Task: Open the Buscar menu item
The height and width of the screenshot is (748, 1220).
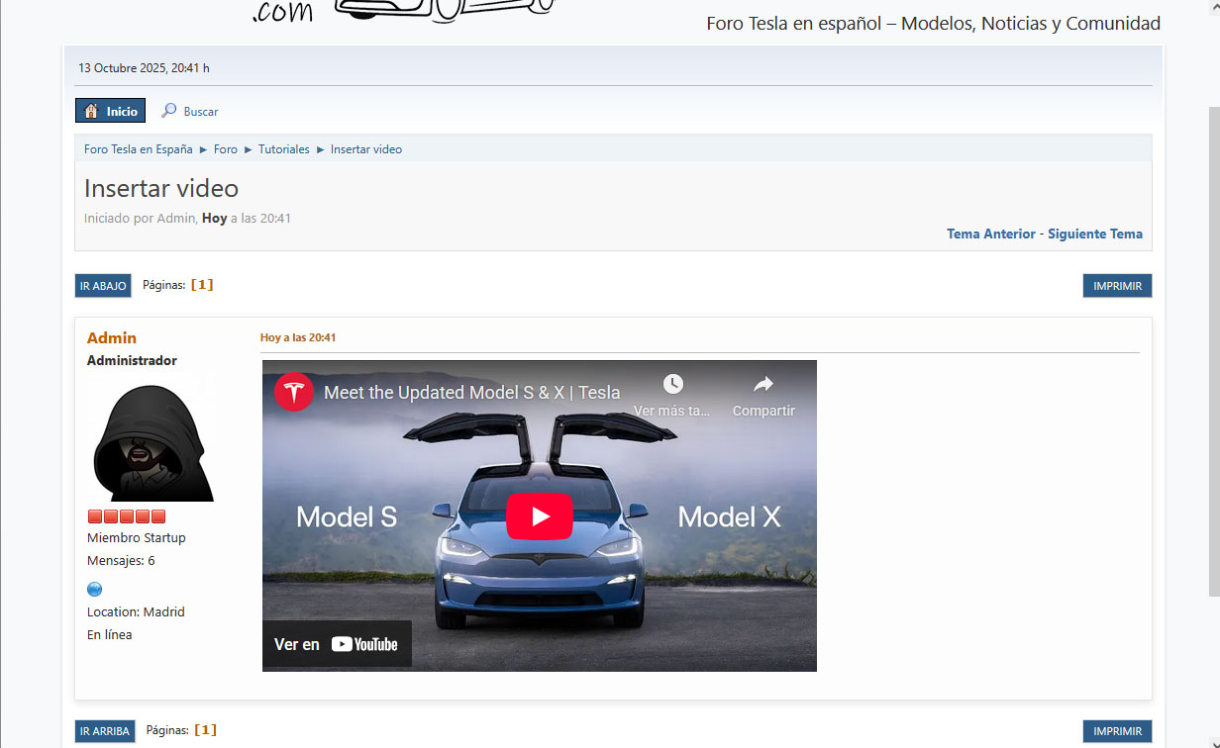Action: click(200, 112)
